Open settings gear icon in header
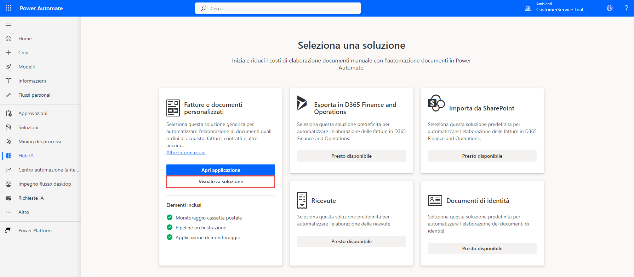 coord(610,8)
